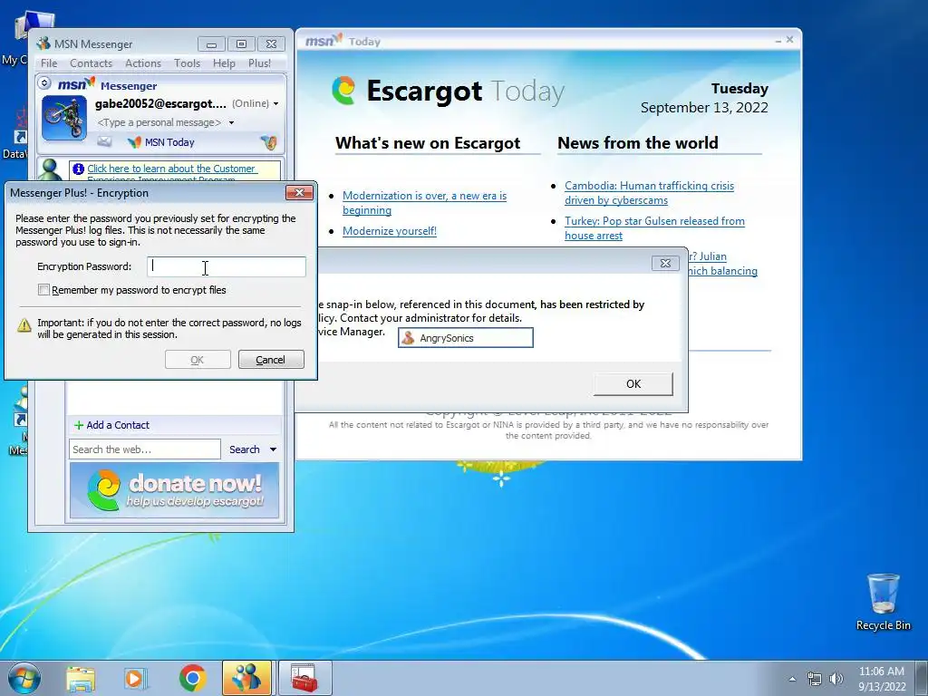Open the Help menu

224,63
